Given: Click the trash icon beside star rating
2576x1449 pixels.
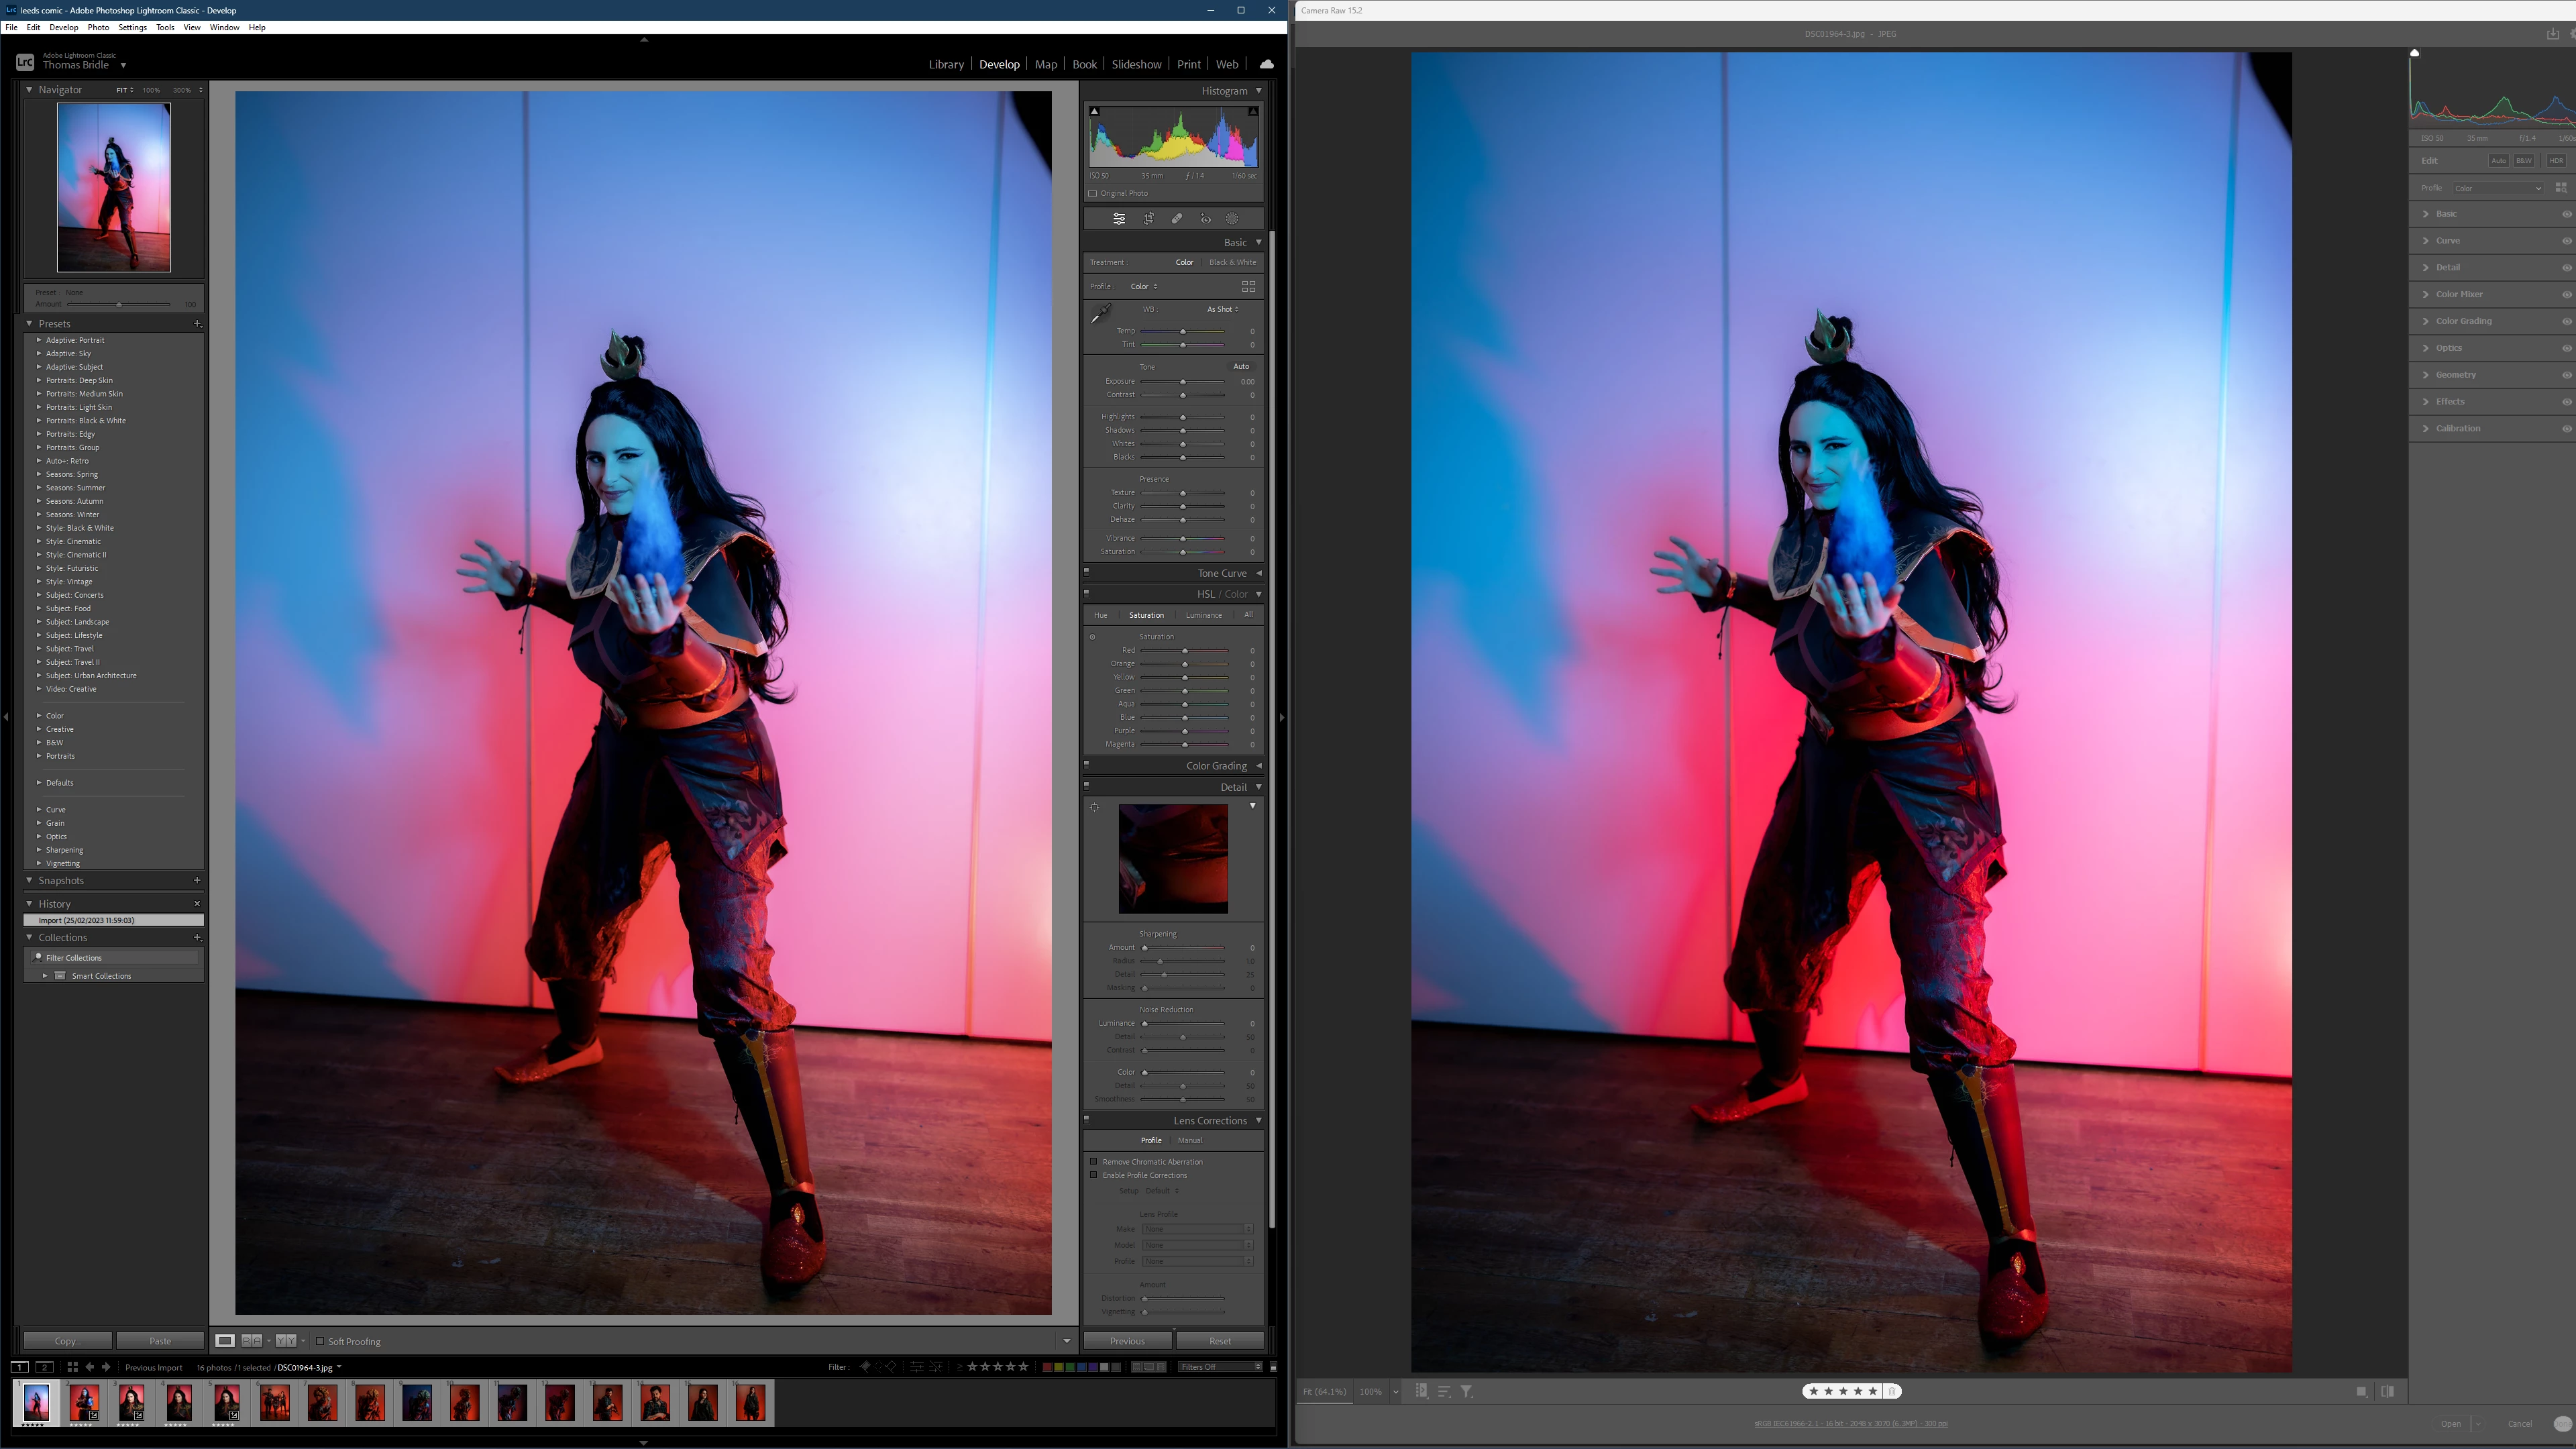Looking at the screenshot, I should [1892, 1391].
